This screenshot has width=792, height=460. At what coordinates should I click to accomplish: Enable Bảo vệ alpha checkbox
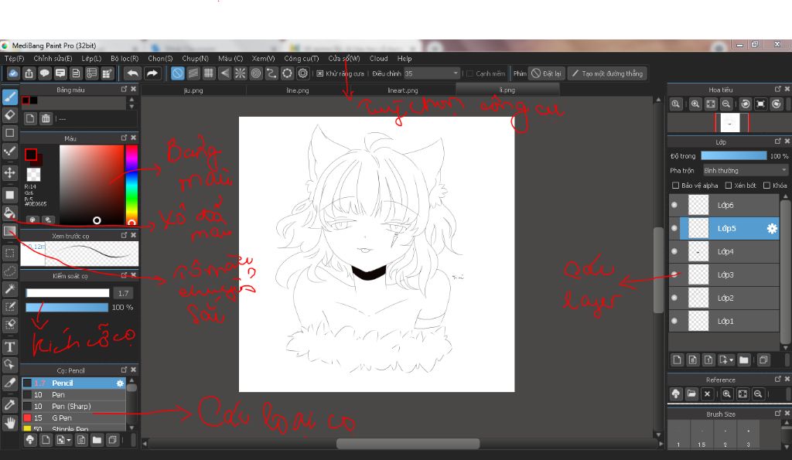coord(675,186)
